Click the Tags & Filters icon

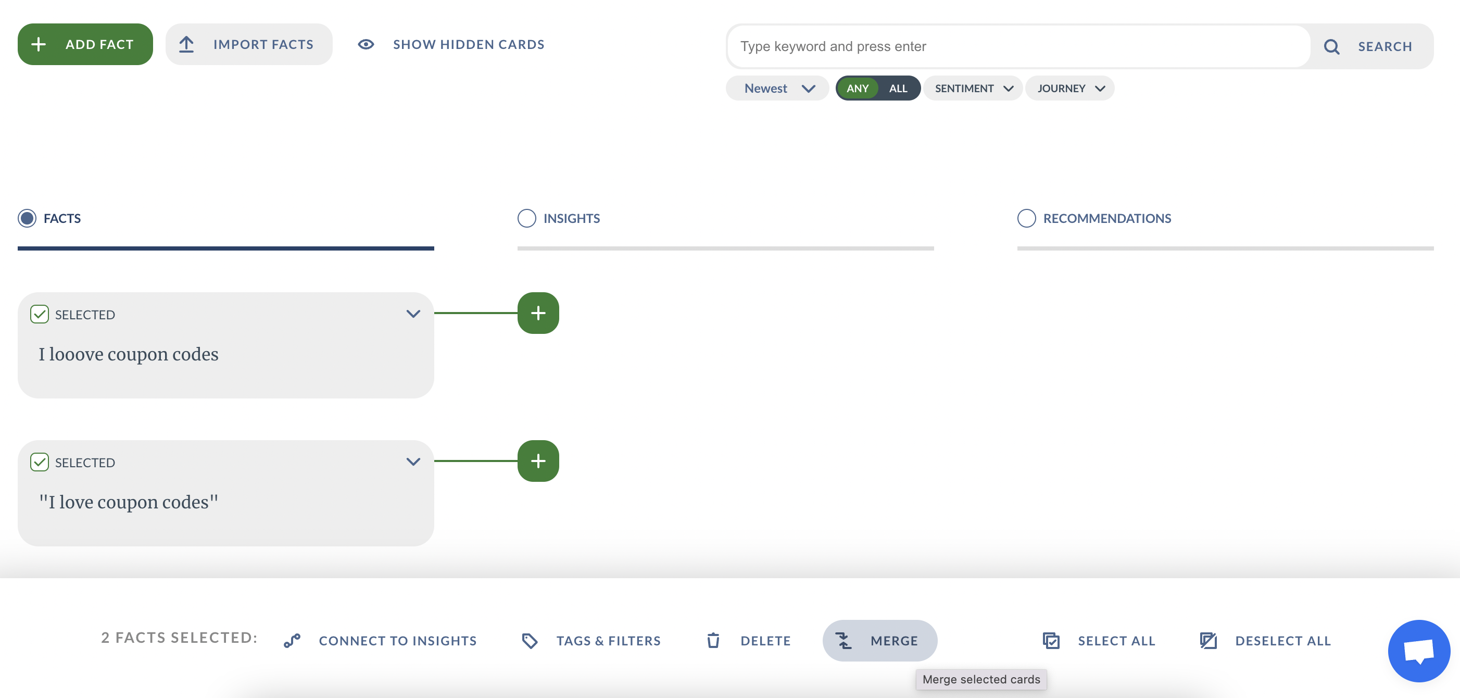tap(531, 640)
